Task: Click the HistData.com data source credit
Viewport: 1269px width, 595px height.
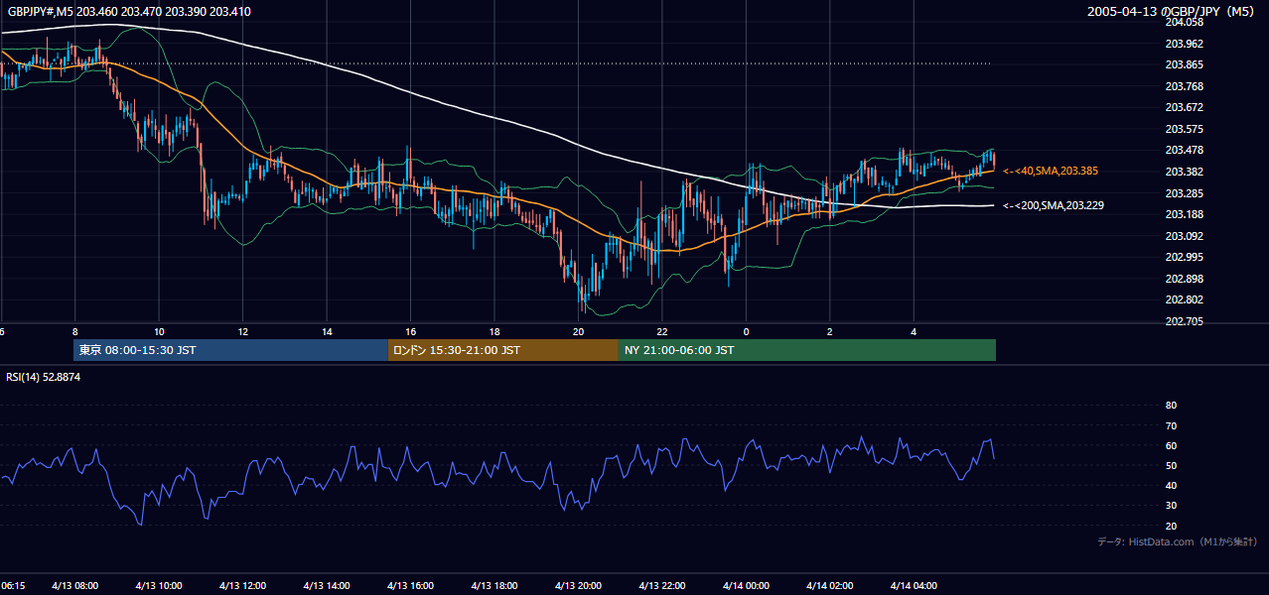Action: pos(1178,541)
